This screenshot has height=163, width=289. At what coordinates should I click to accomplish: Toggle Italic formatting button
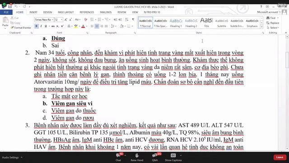pyautogui.click(x=41, y=26)
